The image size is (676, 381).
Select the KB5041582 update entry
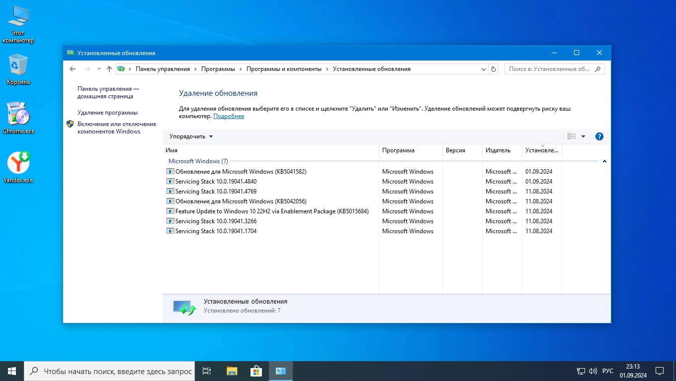pos(241,172)
